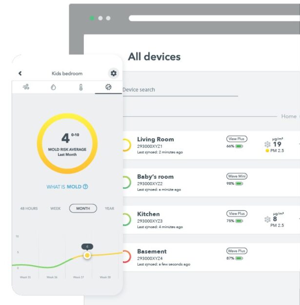Click the Kids bedroom title text
This screenshot has width=300, height=305.
point(67,74)
